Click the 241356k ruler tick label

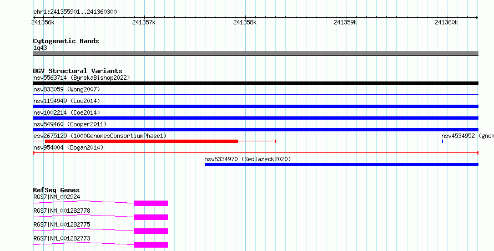pos(43,22)
